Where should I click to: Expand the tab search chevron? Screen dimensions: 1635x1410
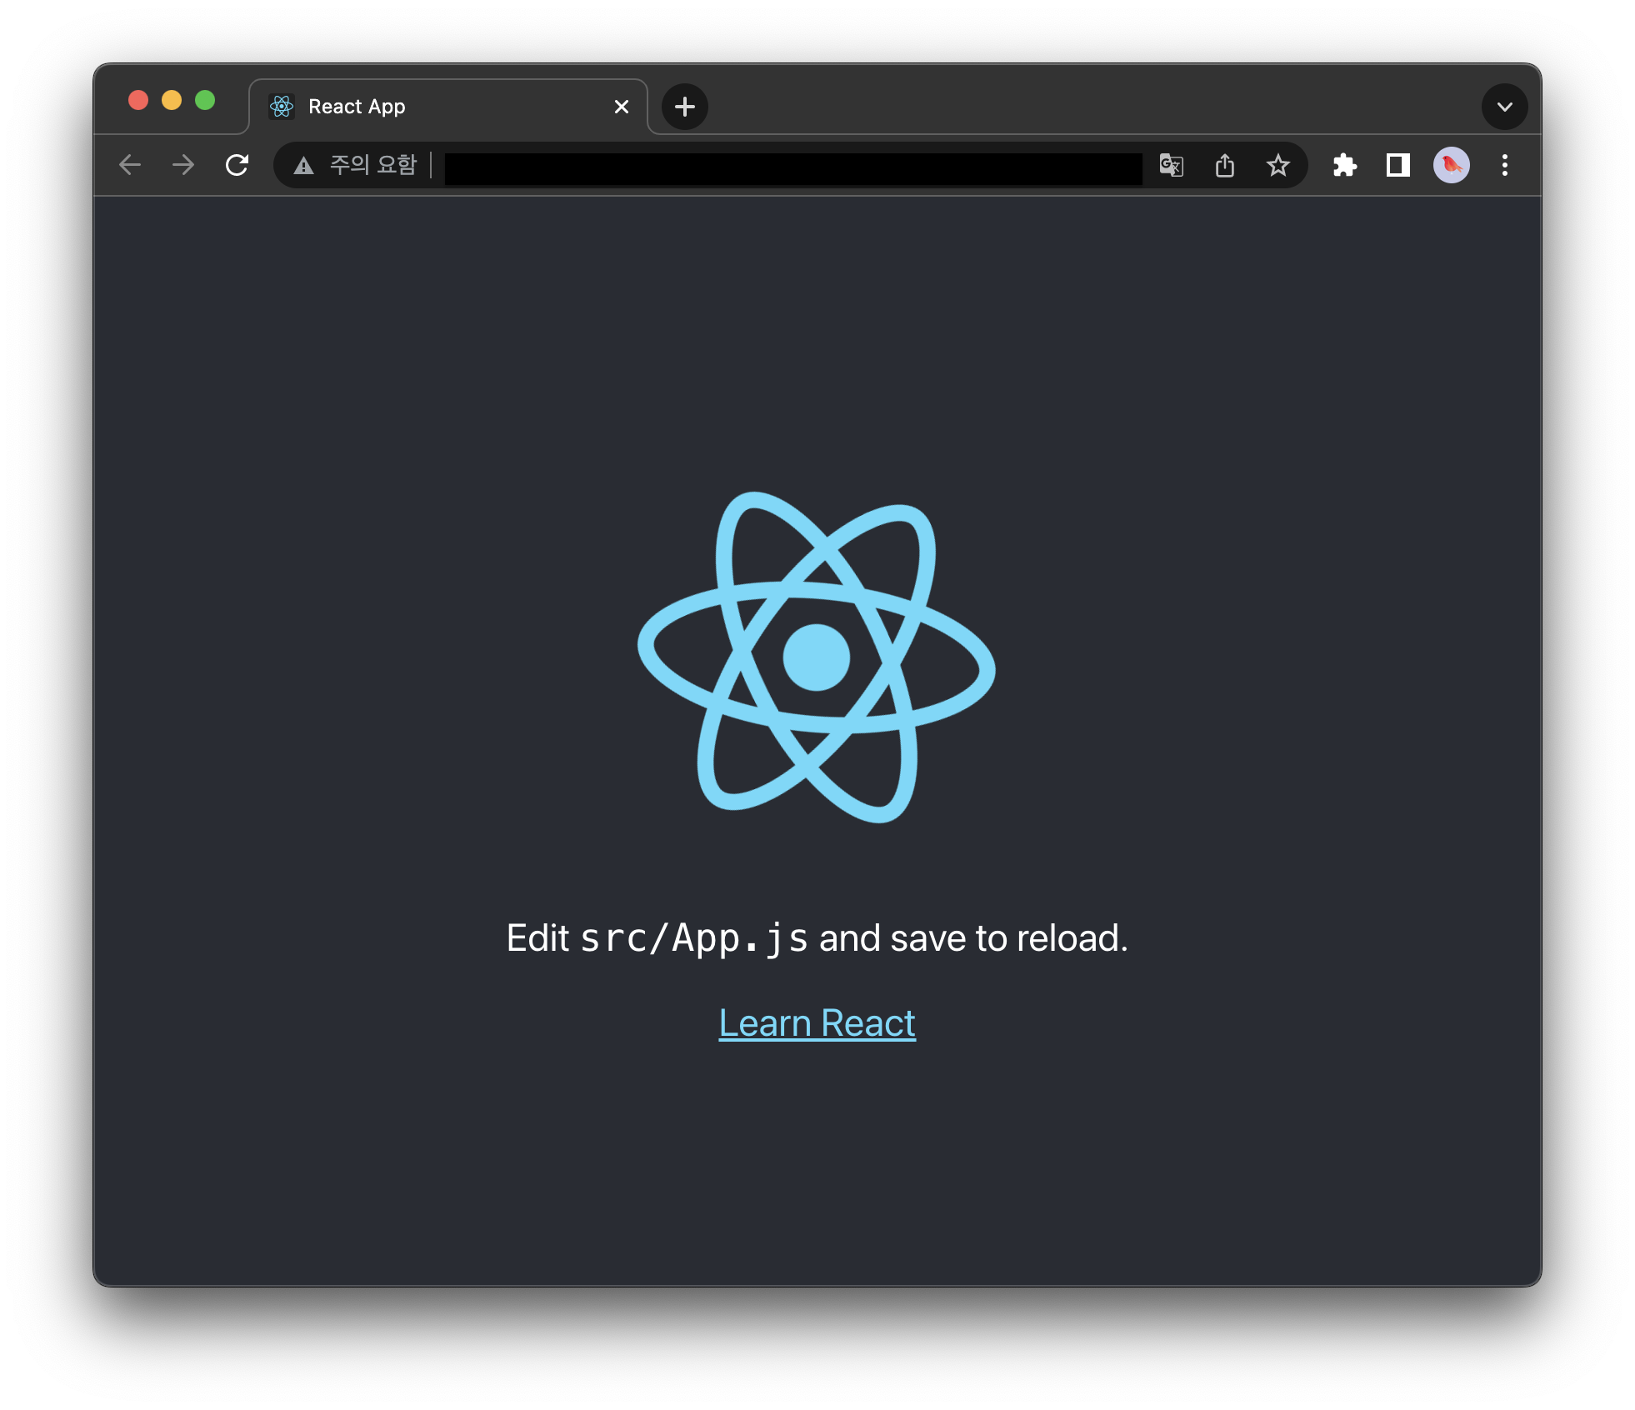pos(1505,107)
